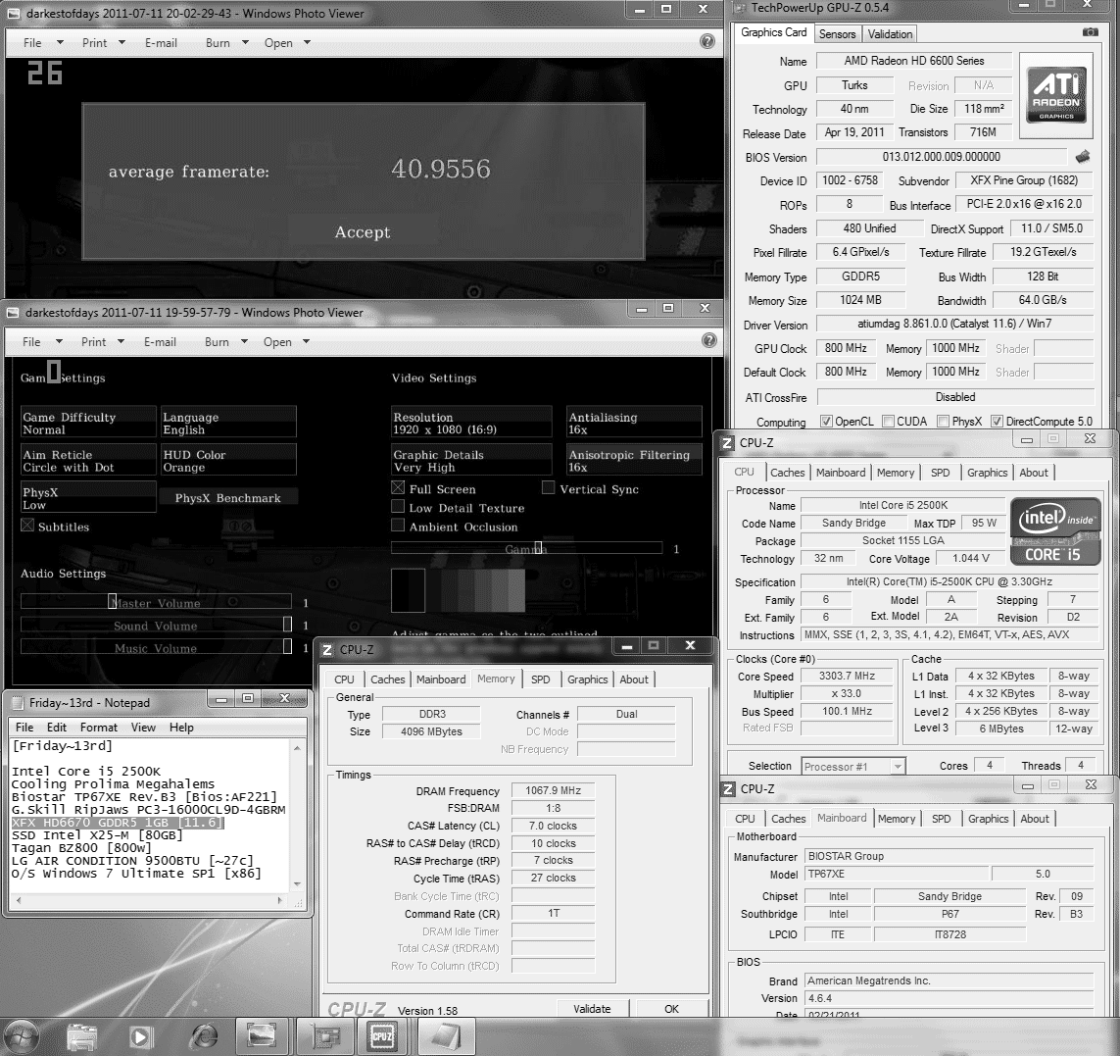The image size is (1120, 1056).
Task: Take GPU-Z screenshot with camera icon
Action: 1090,32
